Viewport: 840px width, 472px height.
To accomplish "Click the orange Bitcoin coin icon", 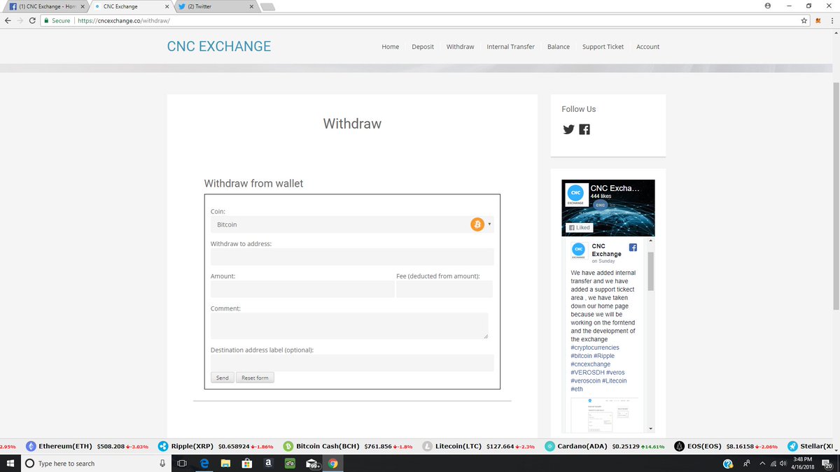I will coord(477,224).
